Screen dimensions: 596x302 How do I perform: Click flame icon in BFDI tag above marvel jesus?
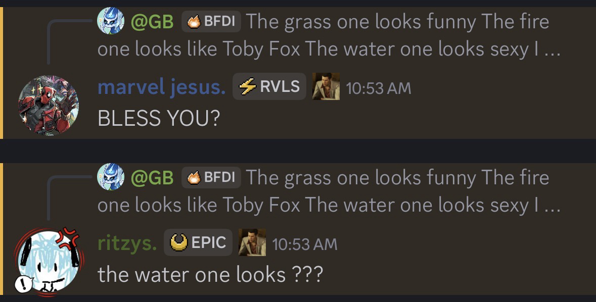tap(194, 22)
